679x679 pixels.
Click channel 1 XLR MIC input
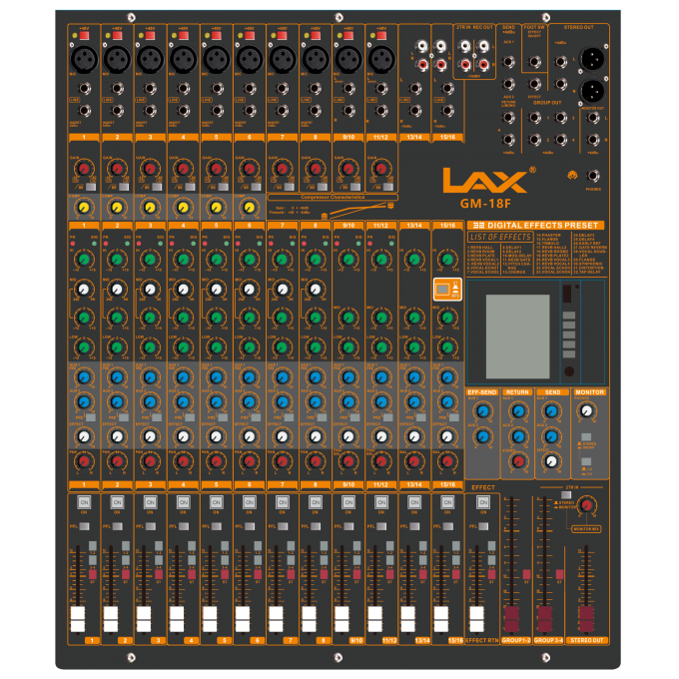(84, 59)
